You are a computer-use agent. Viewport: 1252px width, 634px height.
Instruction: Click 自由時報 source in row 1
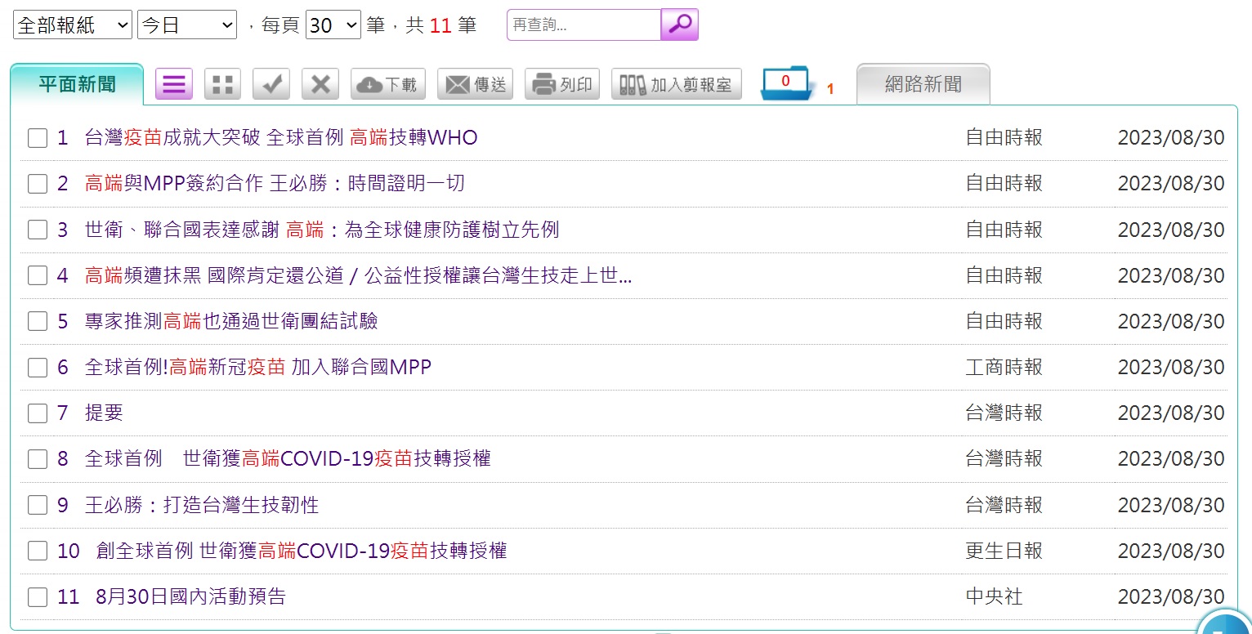1004,138
